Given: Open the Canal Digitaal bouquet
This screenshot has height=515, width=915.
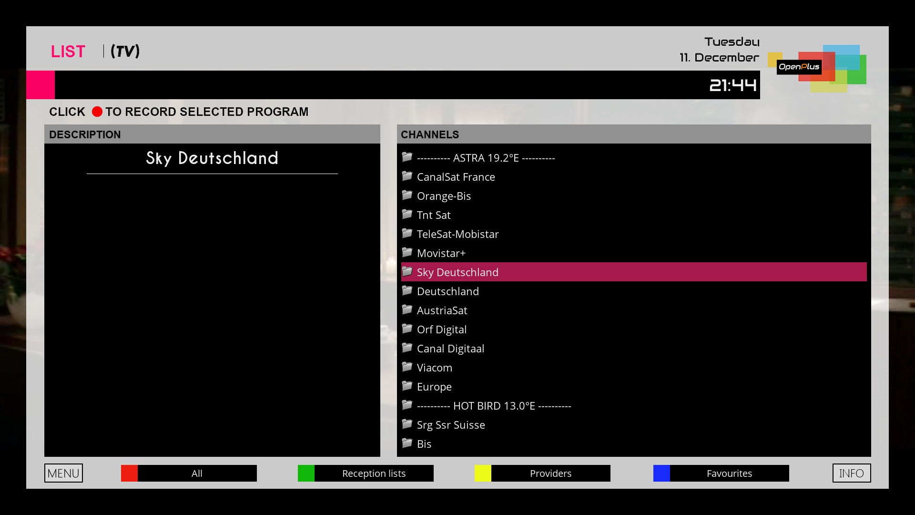Looking at the screenshot, I should 634,348.
